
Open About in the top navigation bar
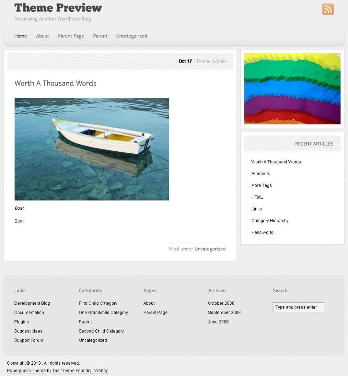(42, 36)
